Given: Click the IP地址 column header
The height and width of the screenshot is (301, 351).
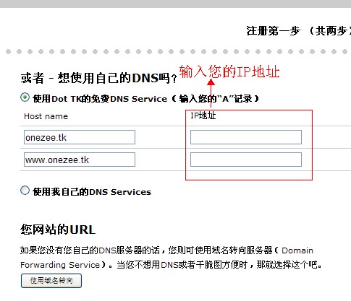Looking at the screenshot, I should (203, 115).
